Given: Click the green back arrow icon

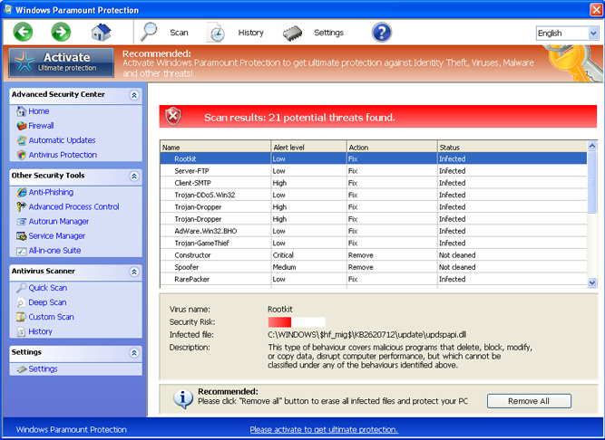Looking at the screenshot, I should 23,32.
